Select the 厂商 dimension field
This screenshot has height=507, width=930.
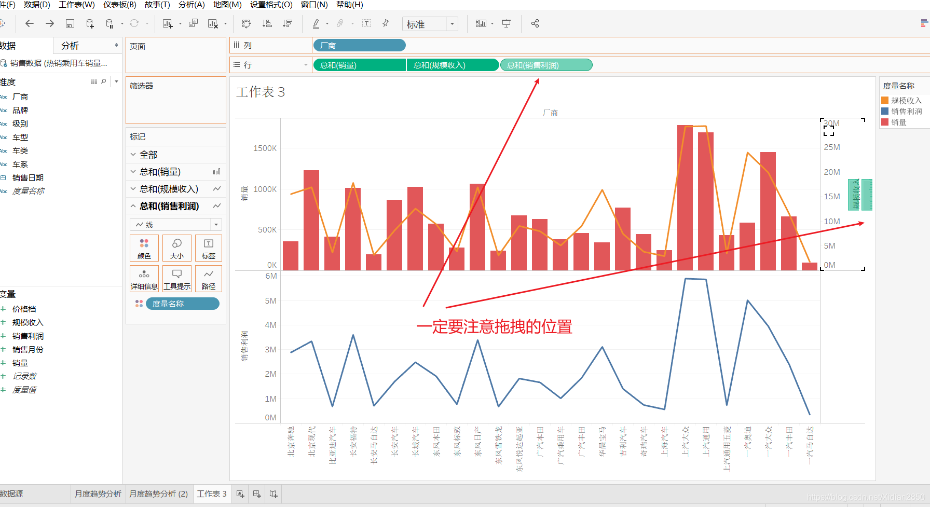click(20, 97)
